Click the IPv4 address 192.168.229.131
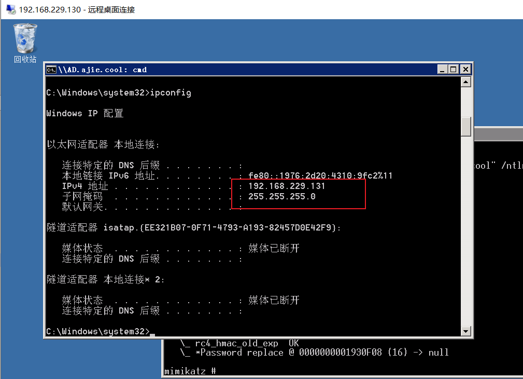This screenshot has width=523, height=379. pos(287,186)
